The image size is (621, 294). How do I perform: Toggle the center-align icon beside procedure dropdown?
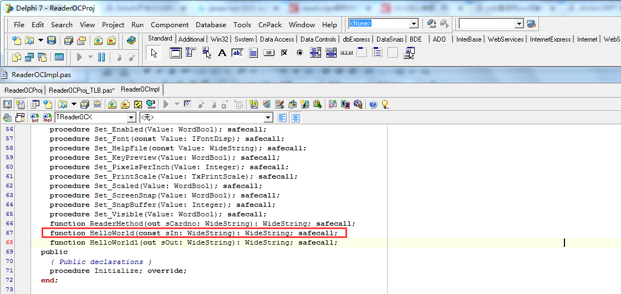[x=296, y=118]
